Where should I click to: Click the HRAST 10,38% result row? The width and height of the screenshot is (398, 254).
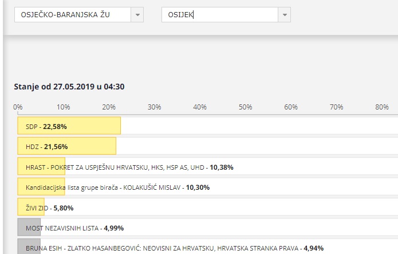tap(208, 166)
